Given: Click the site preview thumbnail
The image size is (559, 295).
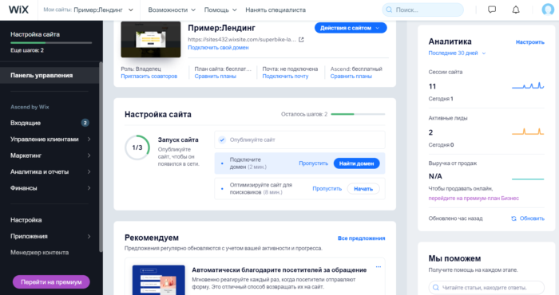Looking at the screenshot, I should [151, 39].
